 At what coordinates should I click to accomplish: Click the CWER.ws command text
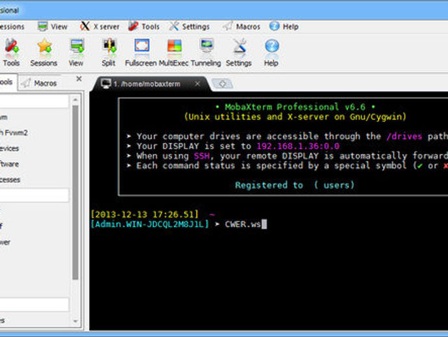click(x=243, y=224)
